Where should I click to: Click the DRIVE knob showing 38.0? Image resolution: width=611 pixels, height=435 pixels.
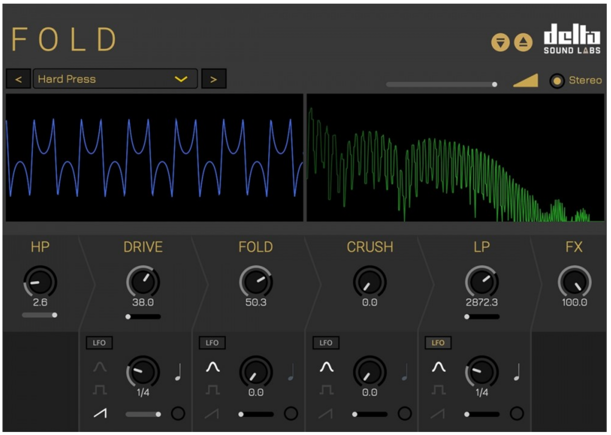coord(143,282)
